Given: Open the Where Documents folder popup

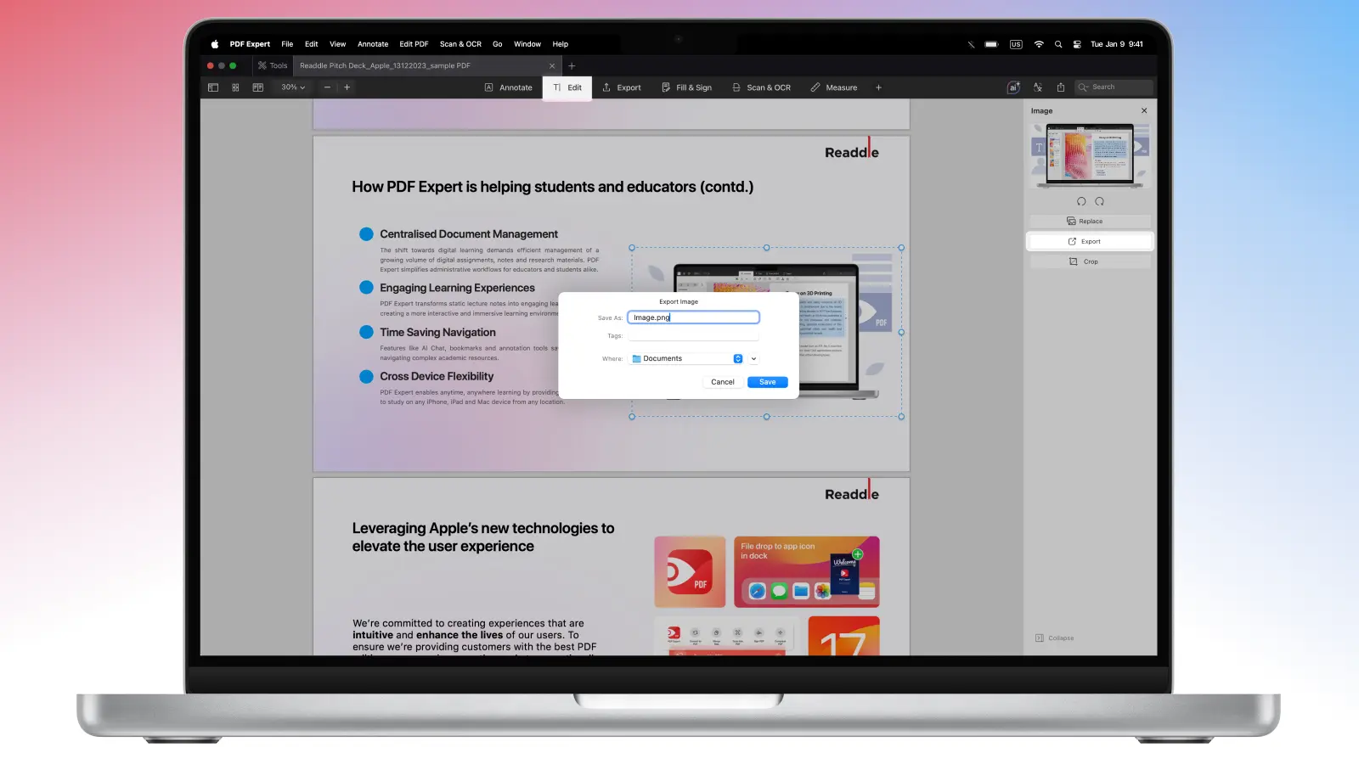Looking at the screenshot, I should pos(687,359).
